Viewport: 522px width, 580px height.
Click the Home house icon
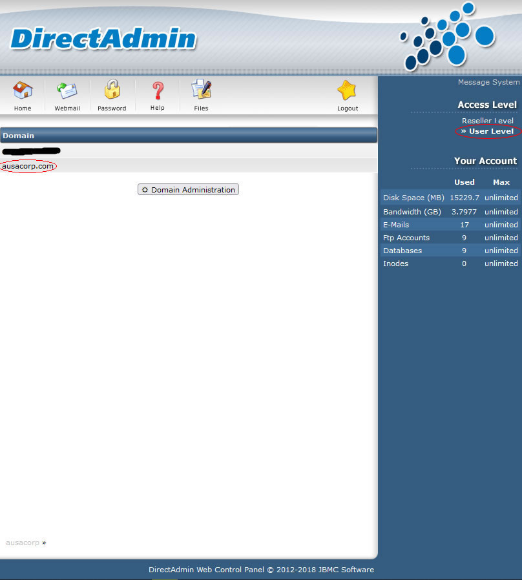click(23, 91)
